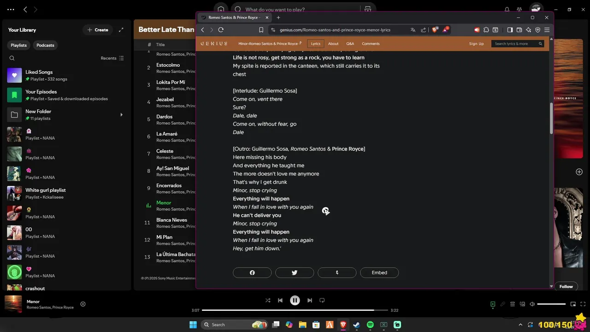Open Spotify miniplayer

pos(573,304)
